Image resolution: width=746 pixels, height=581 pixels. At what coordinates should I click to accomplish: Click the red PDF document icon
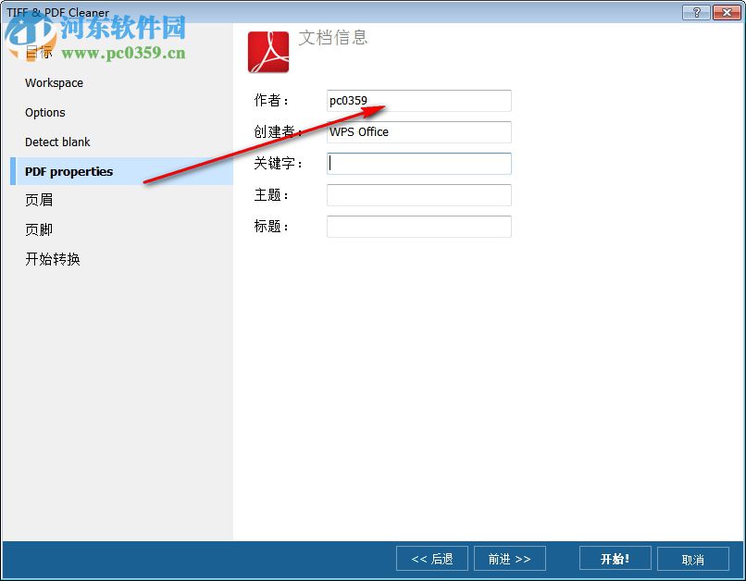click(x=267, y=50)
